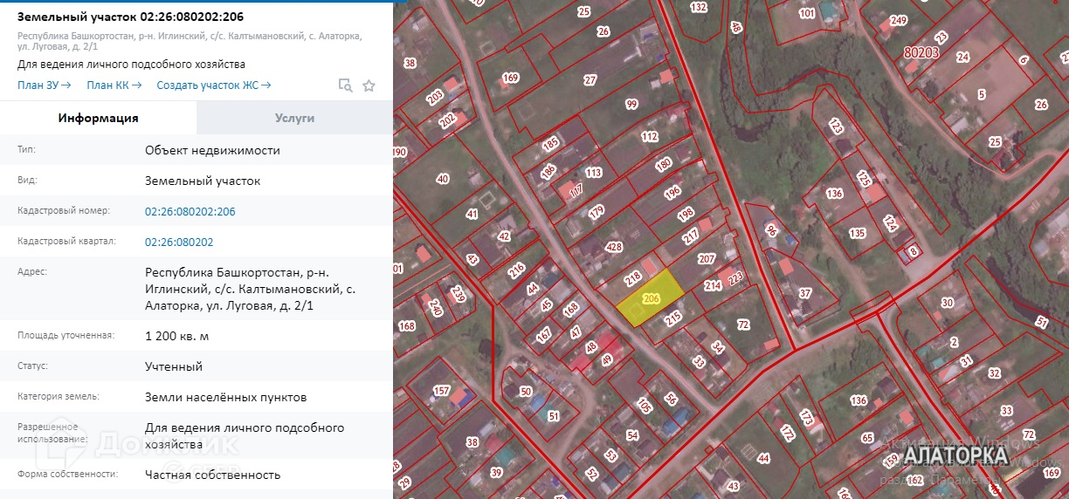This screenshot has width=1069, height=499.
Task: Click parcel label 50 on map
Action: click(x=526, y=392)
